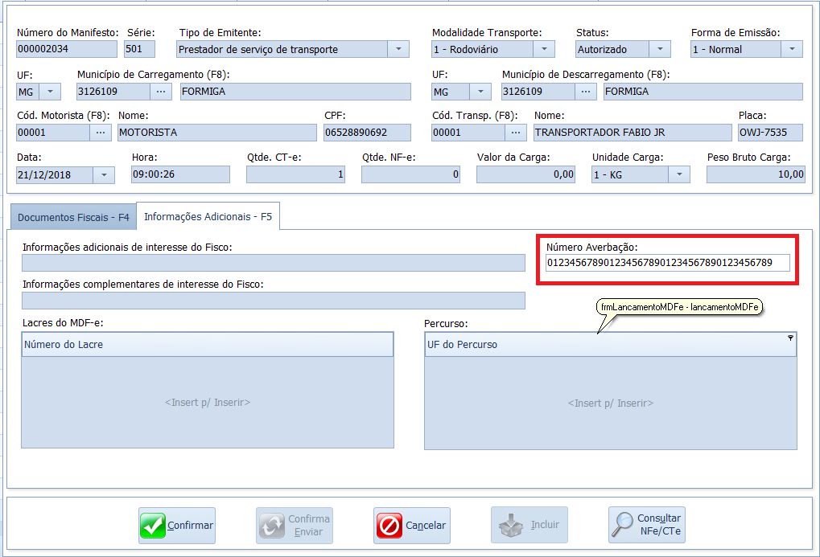Screen dimensions: 820x557
Task: Open lookup for Município de Descarregamento
Action: (x=587, y=92)
